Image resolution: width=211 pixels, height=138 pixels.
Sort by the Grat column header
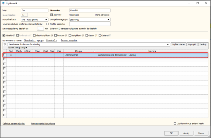tap(46, 51)
